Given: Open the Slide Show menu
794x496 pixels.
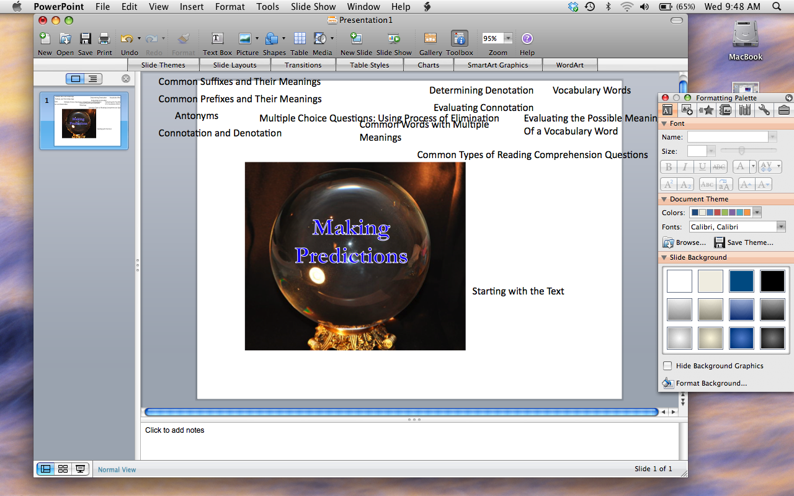Looking at the screenshot, I should click(x=313, y=7).
